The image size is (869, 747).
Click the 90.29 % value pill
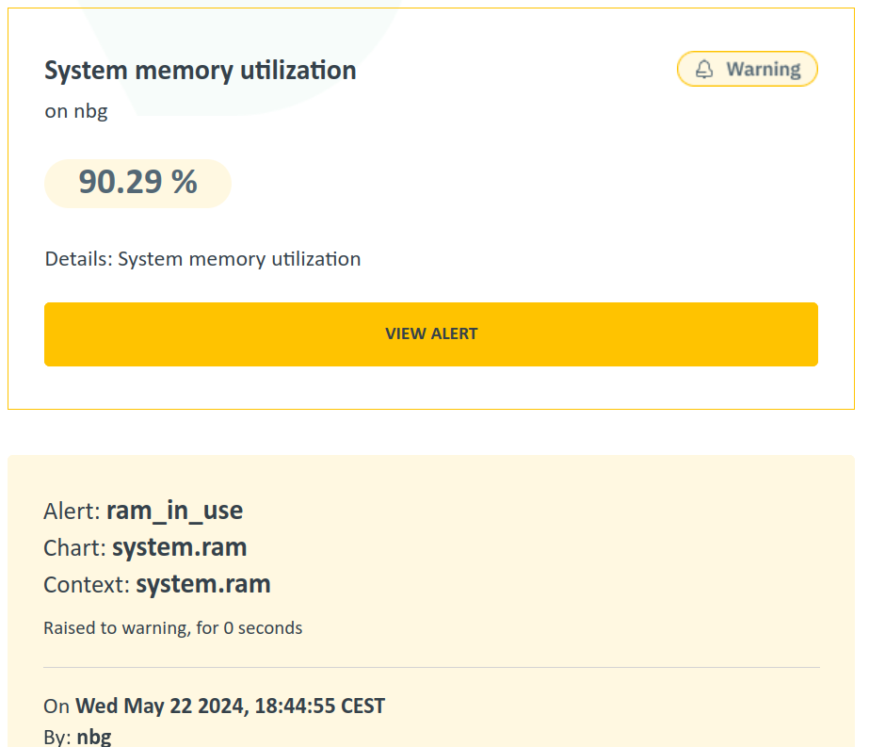(137, 182)
